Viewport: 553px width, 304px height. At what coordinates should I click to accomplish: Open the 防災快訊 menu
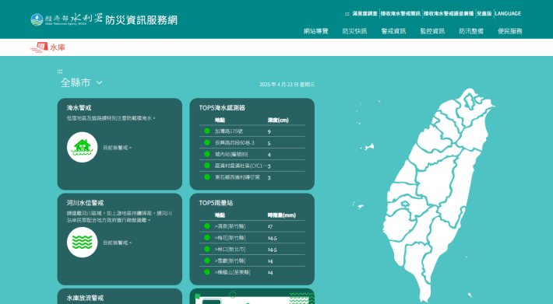(x=354, y=31)
